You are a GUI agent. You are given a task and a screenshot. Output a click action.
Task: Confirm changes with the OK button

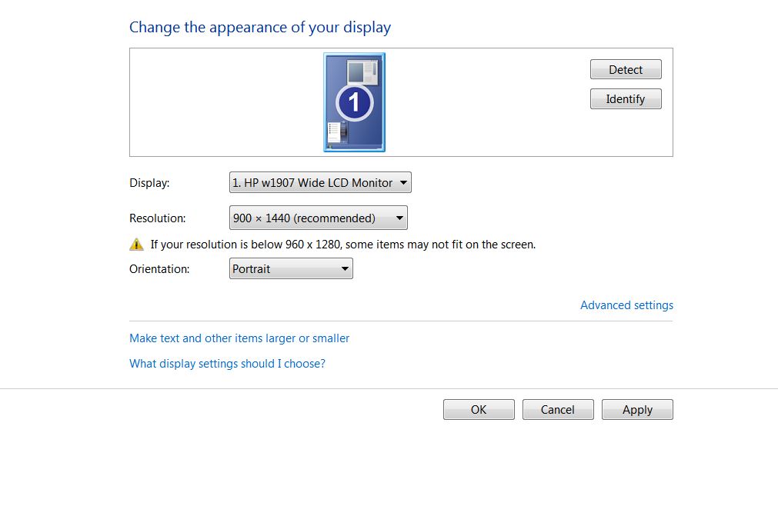479,410
